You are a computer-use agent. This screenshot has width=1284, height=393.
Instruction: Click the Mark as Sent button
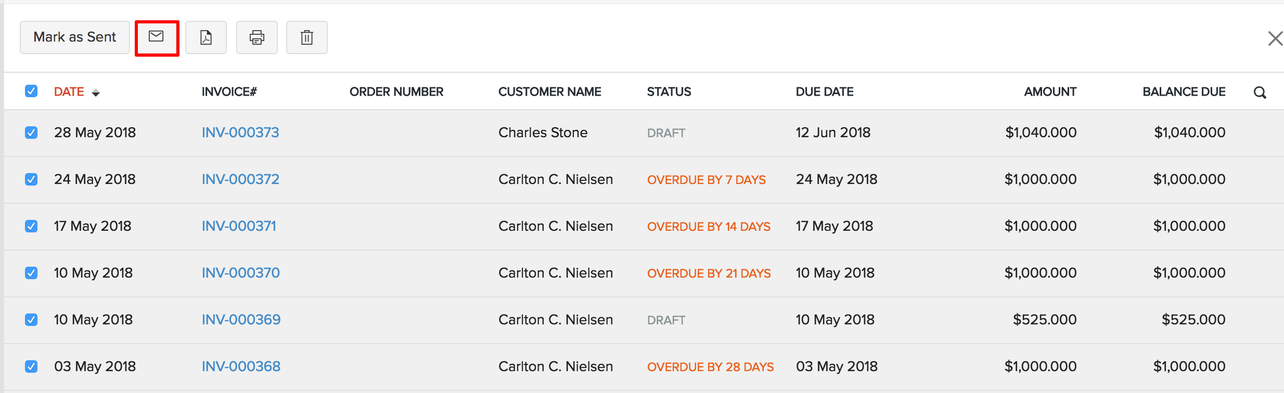(x=75, y=37)
